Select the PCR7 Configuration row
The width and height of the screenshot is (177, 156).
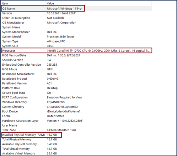76,98
